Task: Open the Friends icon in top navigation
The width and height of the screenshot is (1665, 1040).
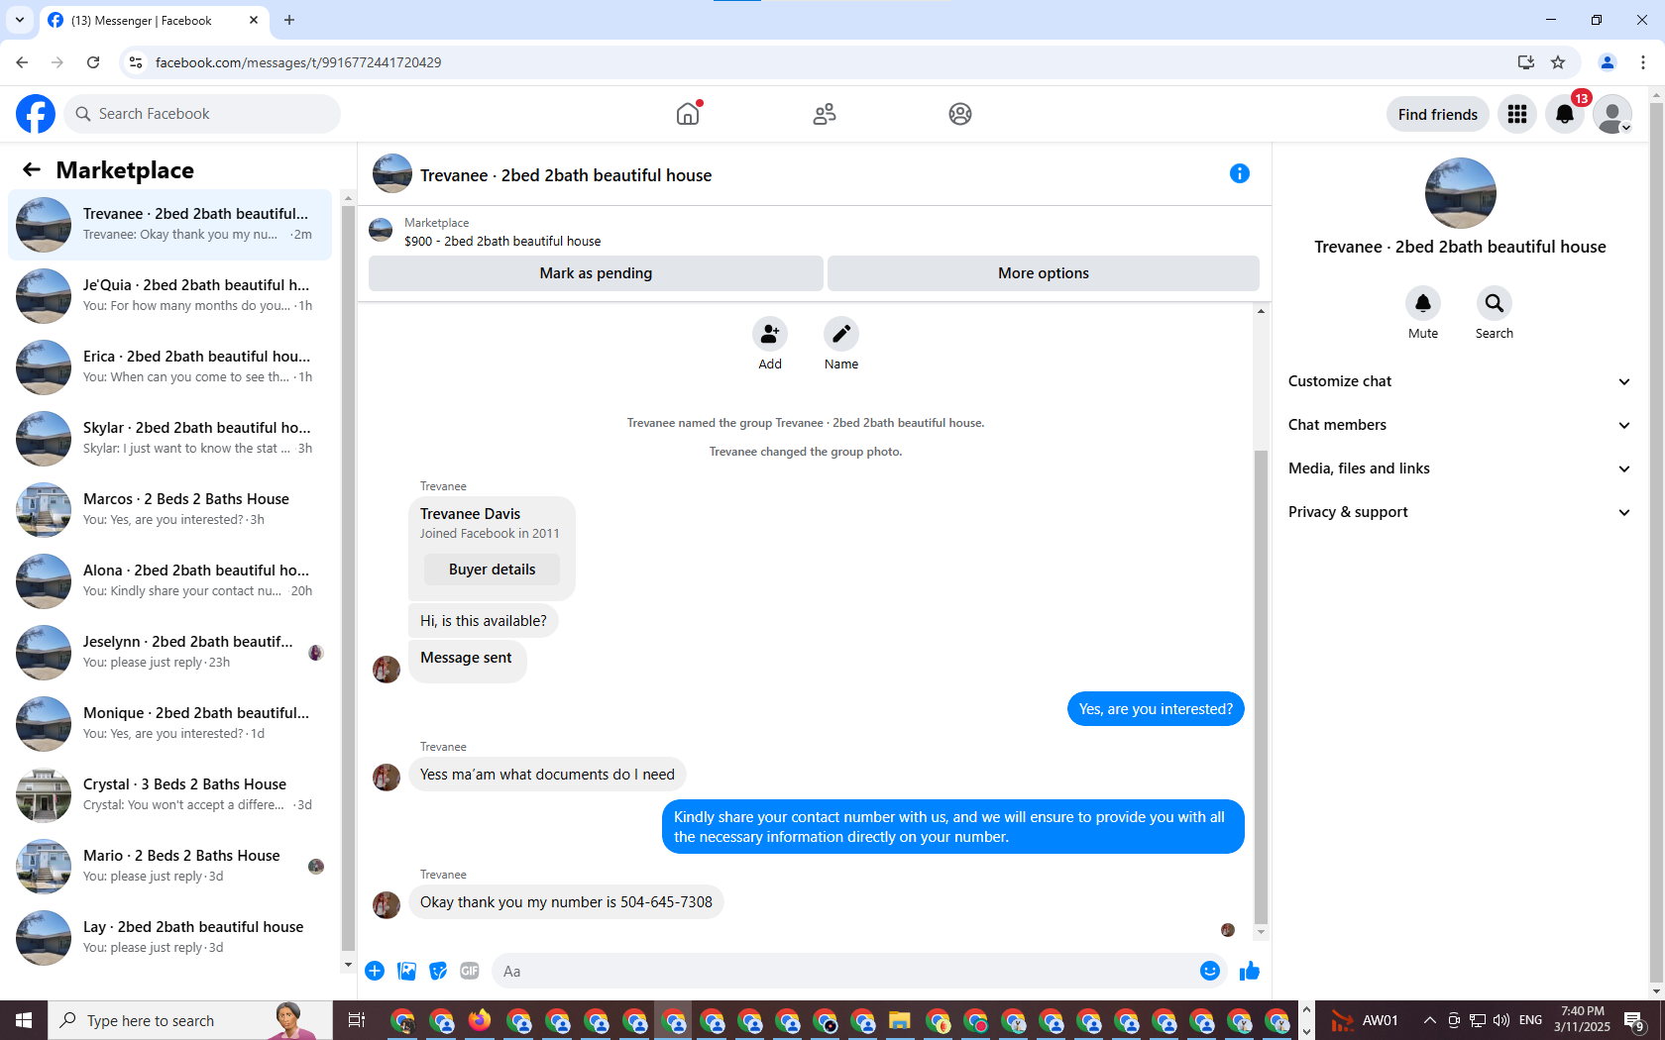Action: tap(825, 114)
